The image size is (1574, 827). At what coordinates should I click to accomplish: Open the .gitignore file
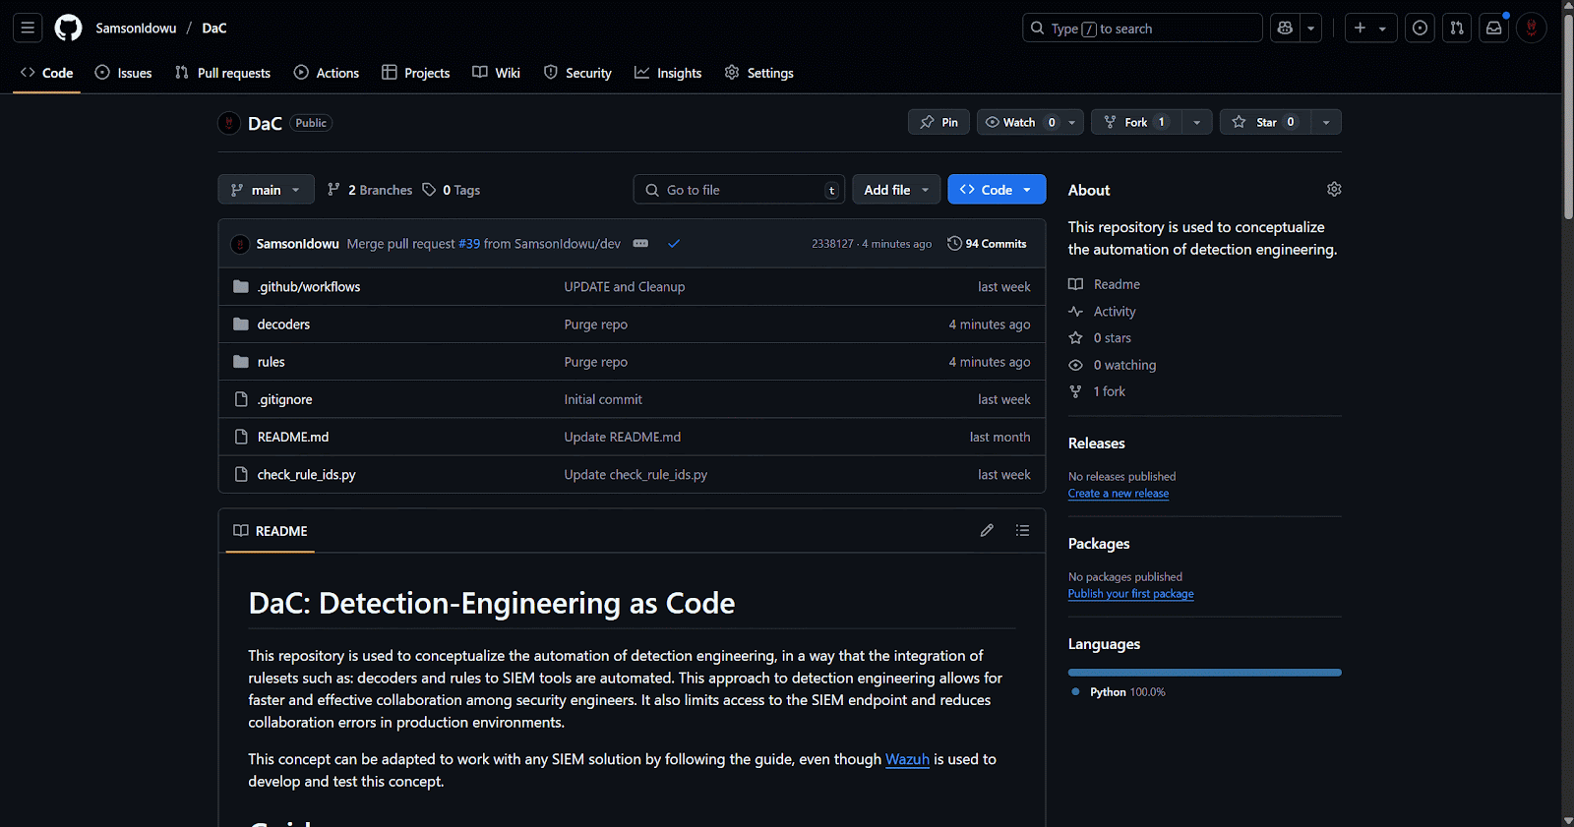[x=285, y=399]
